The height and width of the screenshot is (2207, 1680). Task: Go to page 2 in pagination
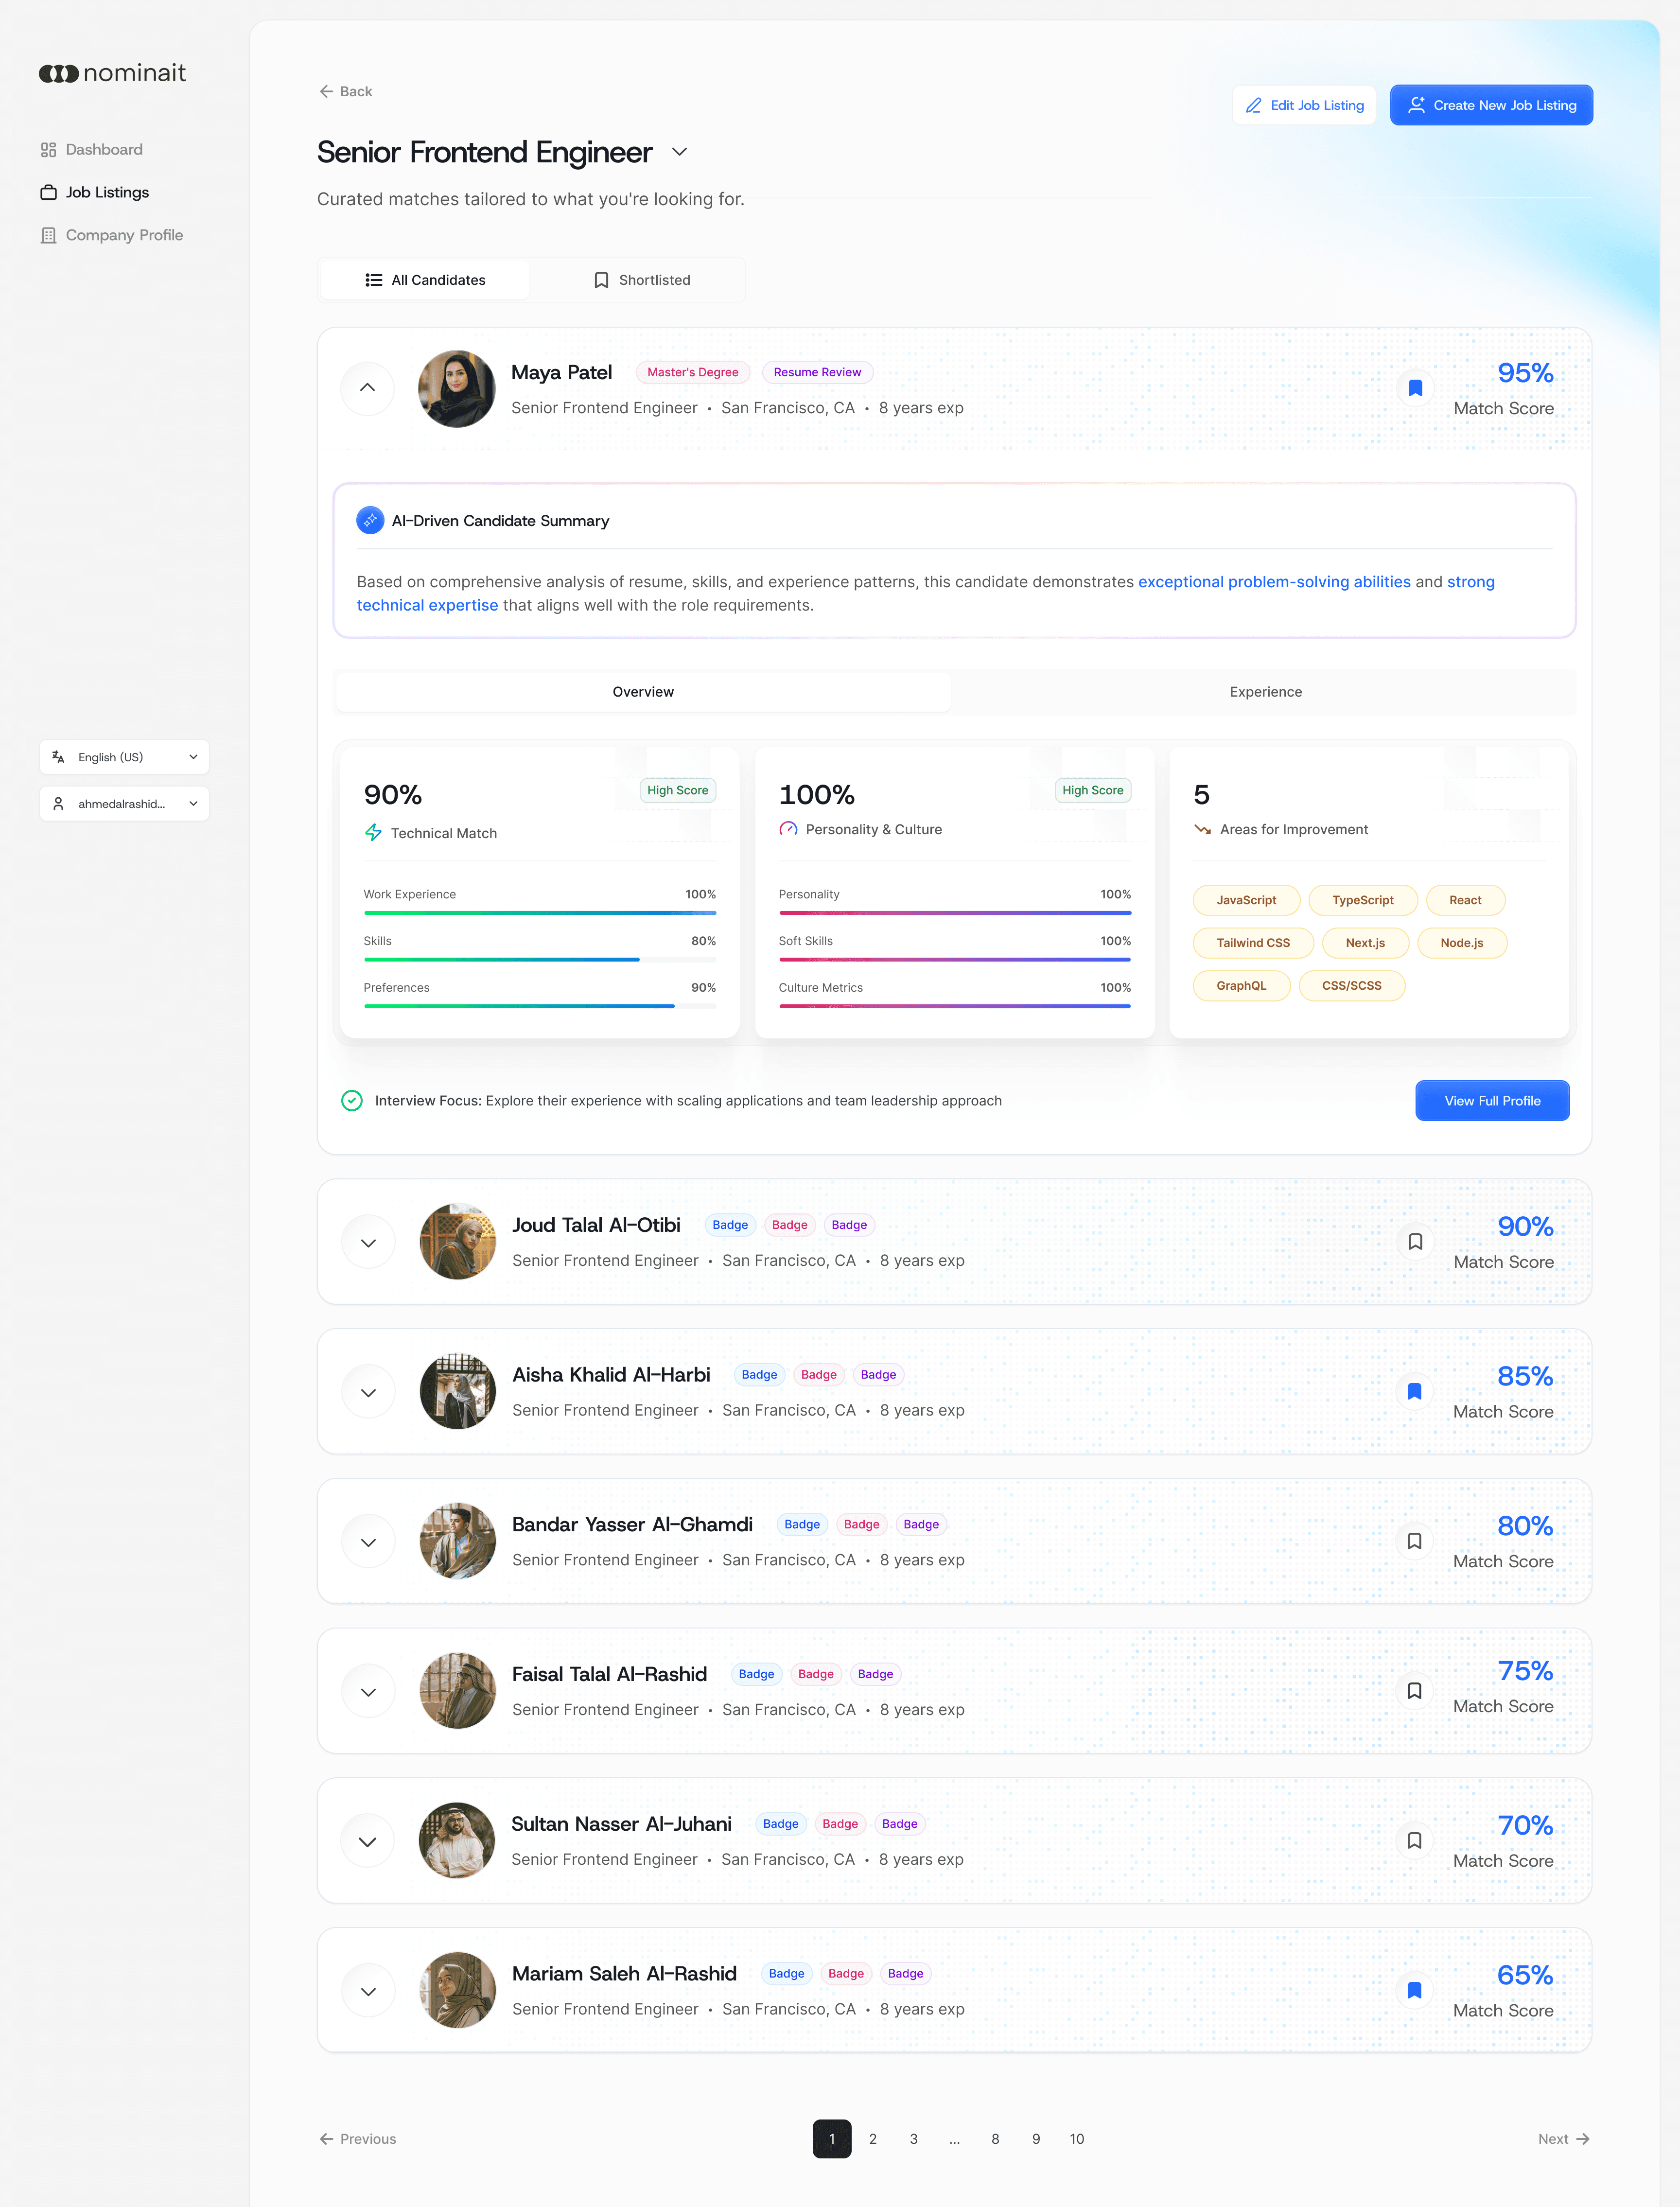[873, 2138]
